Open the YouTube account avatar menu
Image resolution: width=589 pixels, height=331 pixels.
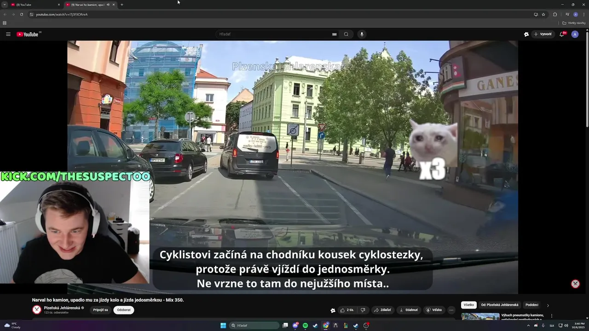[x=575, y=34]
